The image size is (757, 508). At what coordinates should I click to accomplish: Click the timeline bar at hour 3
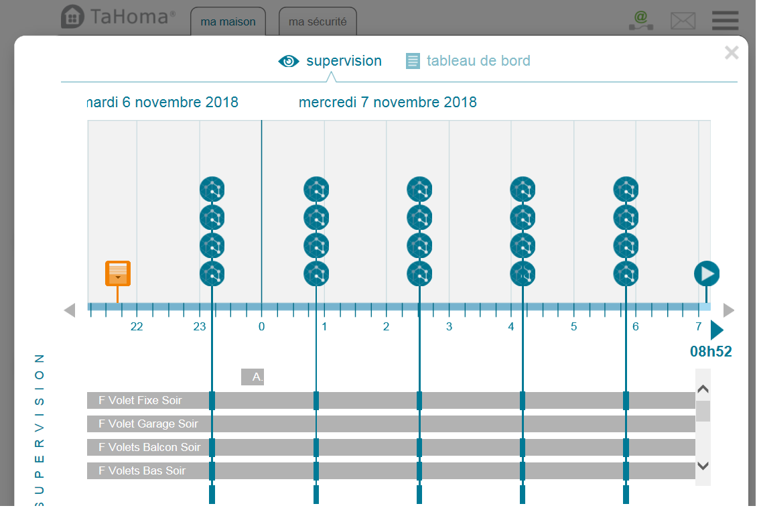(449, 307)
